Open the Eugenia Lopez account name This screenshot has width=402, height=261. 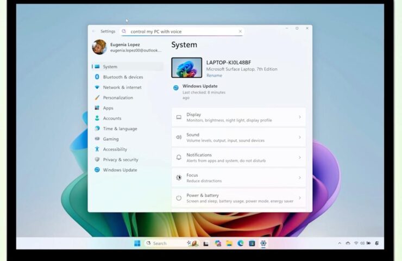tap(125, 45)
